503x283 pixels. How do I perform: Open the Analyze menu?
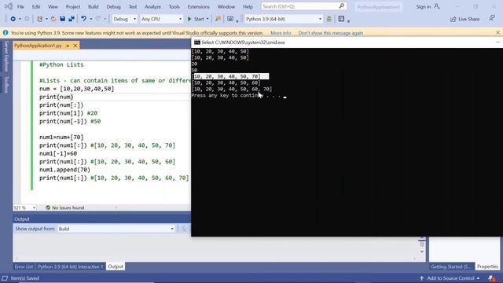pos(152,6)
